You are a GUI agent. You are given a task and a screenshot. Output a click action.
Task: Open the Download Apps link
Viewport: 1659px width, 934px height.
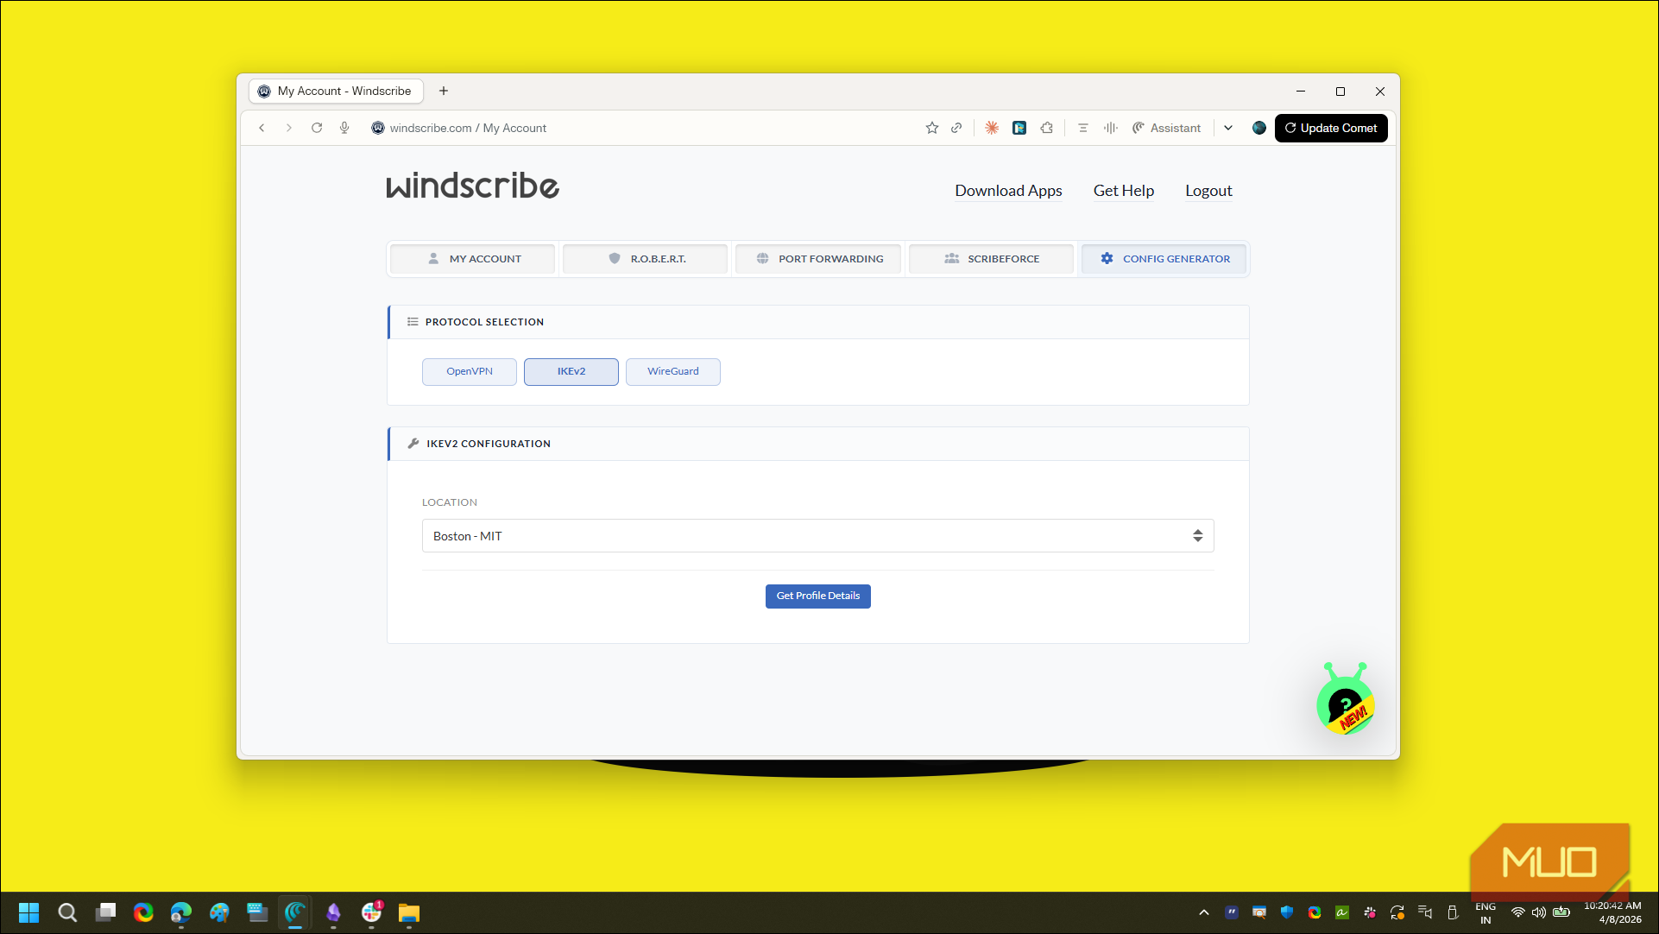(1008, 191)
